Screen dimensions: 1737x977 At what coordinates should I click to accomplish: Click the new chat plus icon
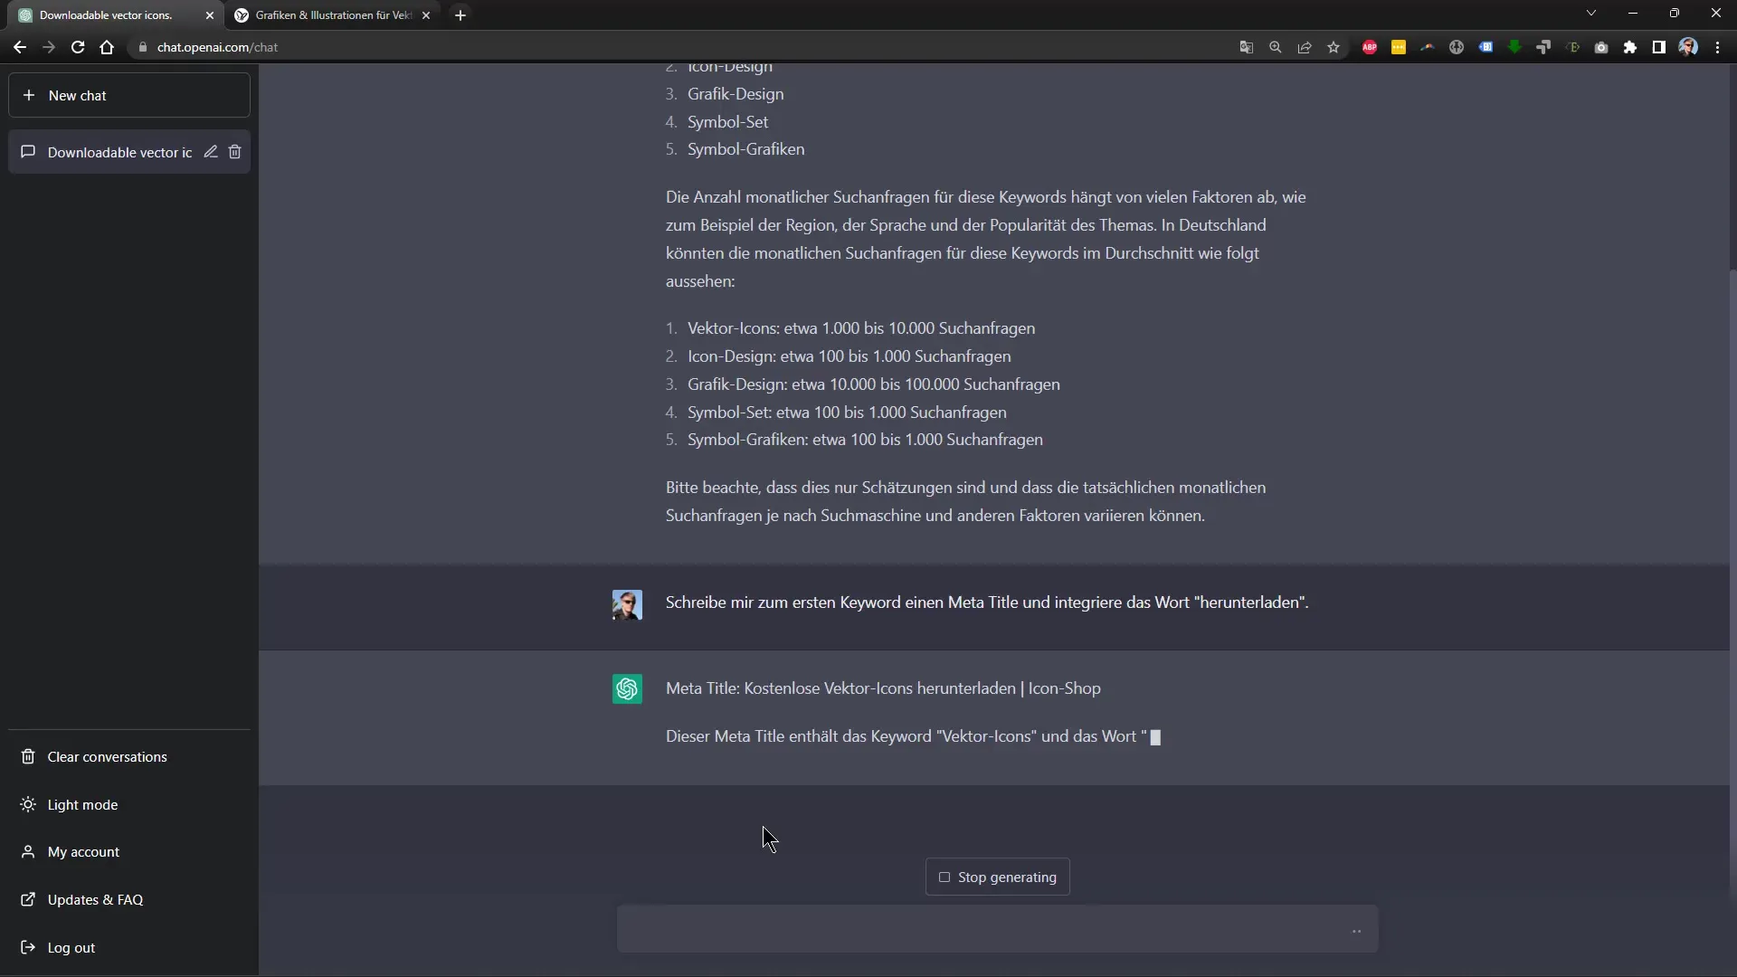tap(29, 95)
